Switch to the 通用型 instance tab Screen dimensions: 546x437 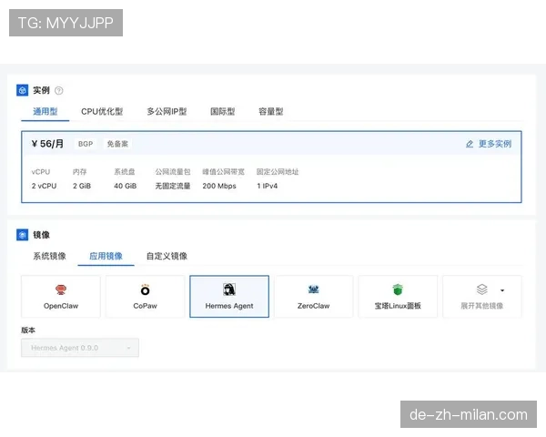(x=45, y=111)
